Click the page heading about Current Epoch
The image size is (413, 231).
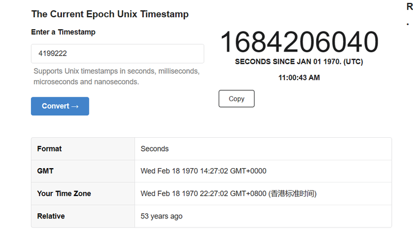[x=110, y=14]
